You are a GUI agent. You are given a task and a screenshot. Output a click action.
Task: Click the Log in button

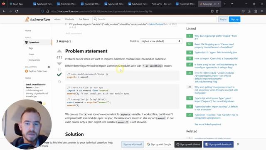[x=223, y=19]
